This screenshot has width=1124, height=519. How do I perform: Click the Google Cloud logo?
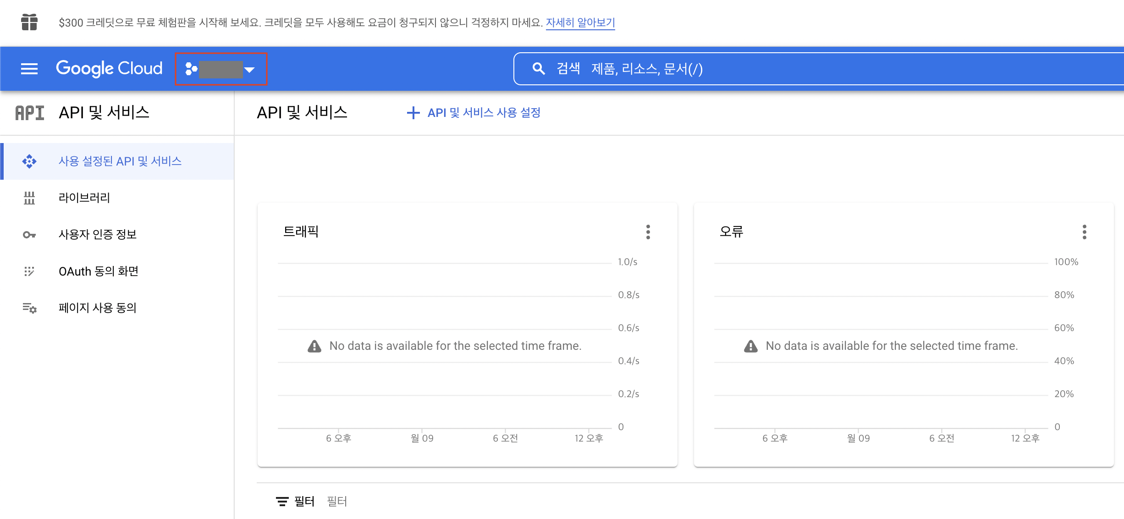tap(109, 69)
